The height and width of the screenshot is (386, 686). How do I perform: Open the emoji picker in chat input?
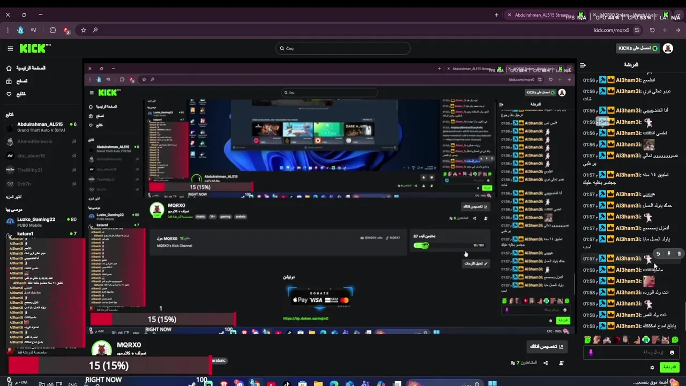(672, 352)
